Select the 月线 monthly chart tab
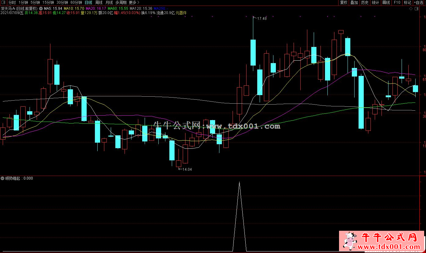This screenshot has width=426, height=253. click(109, 2)
